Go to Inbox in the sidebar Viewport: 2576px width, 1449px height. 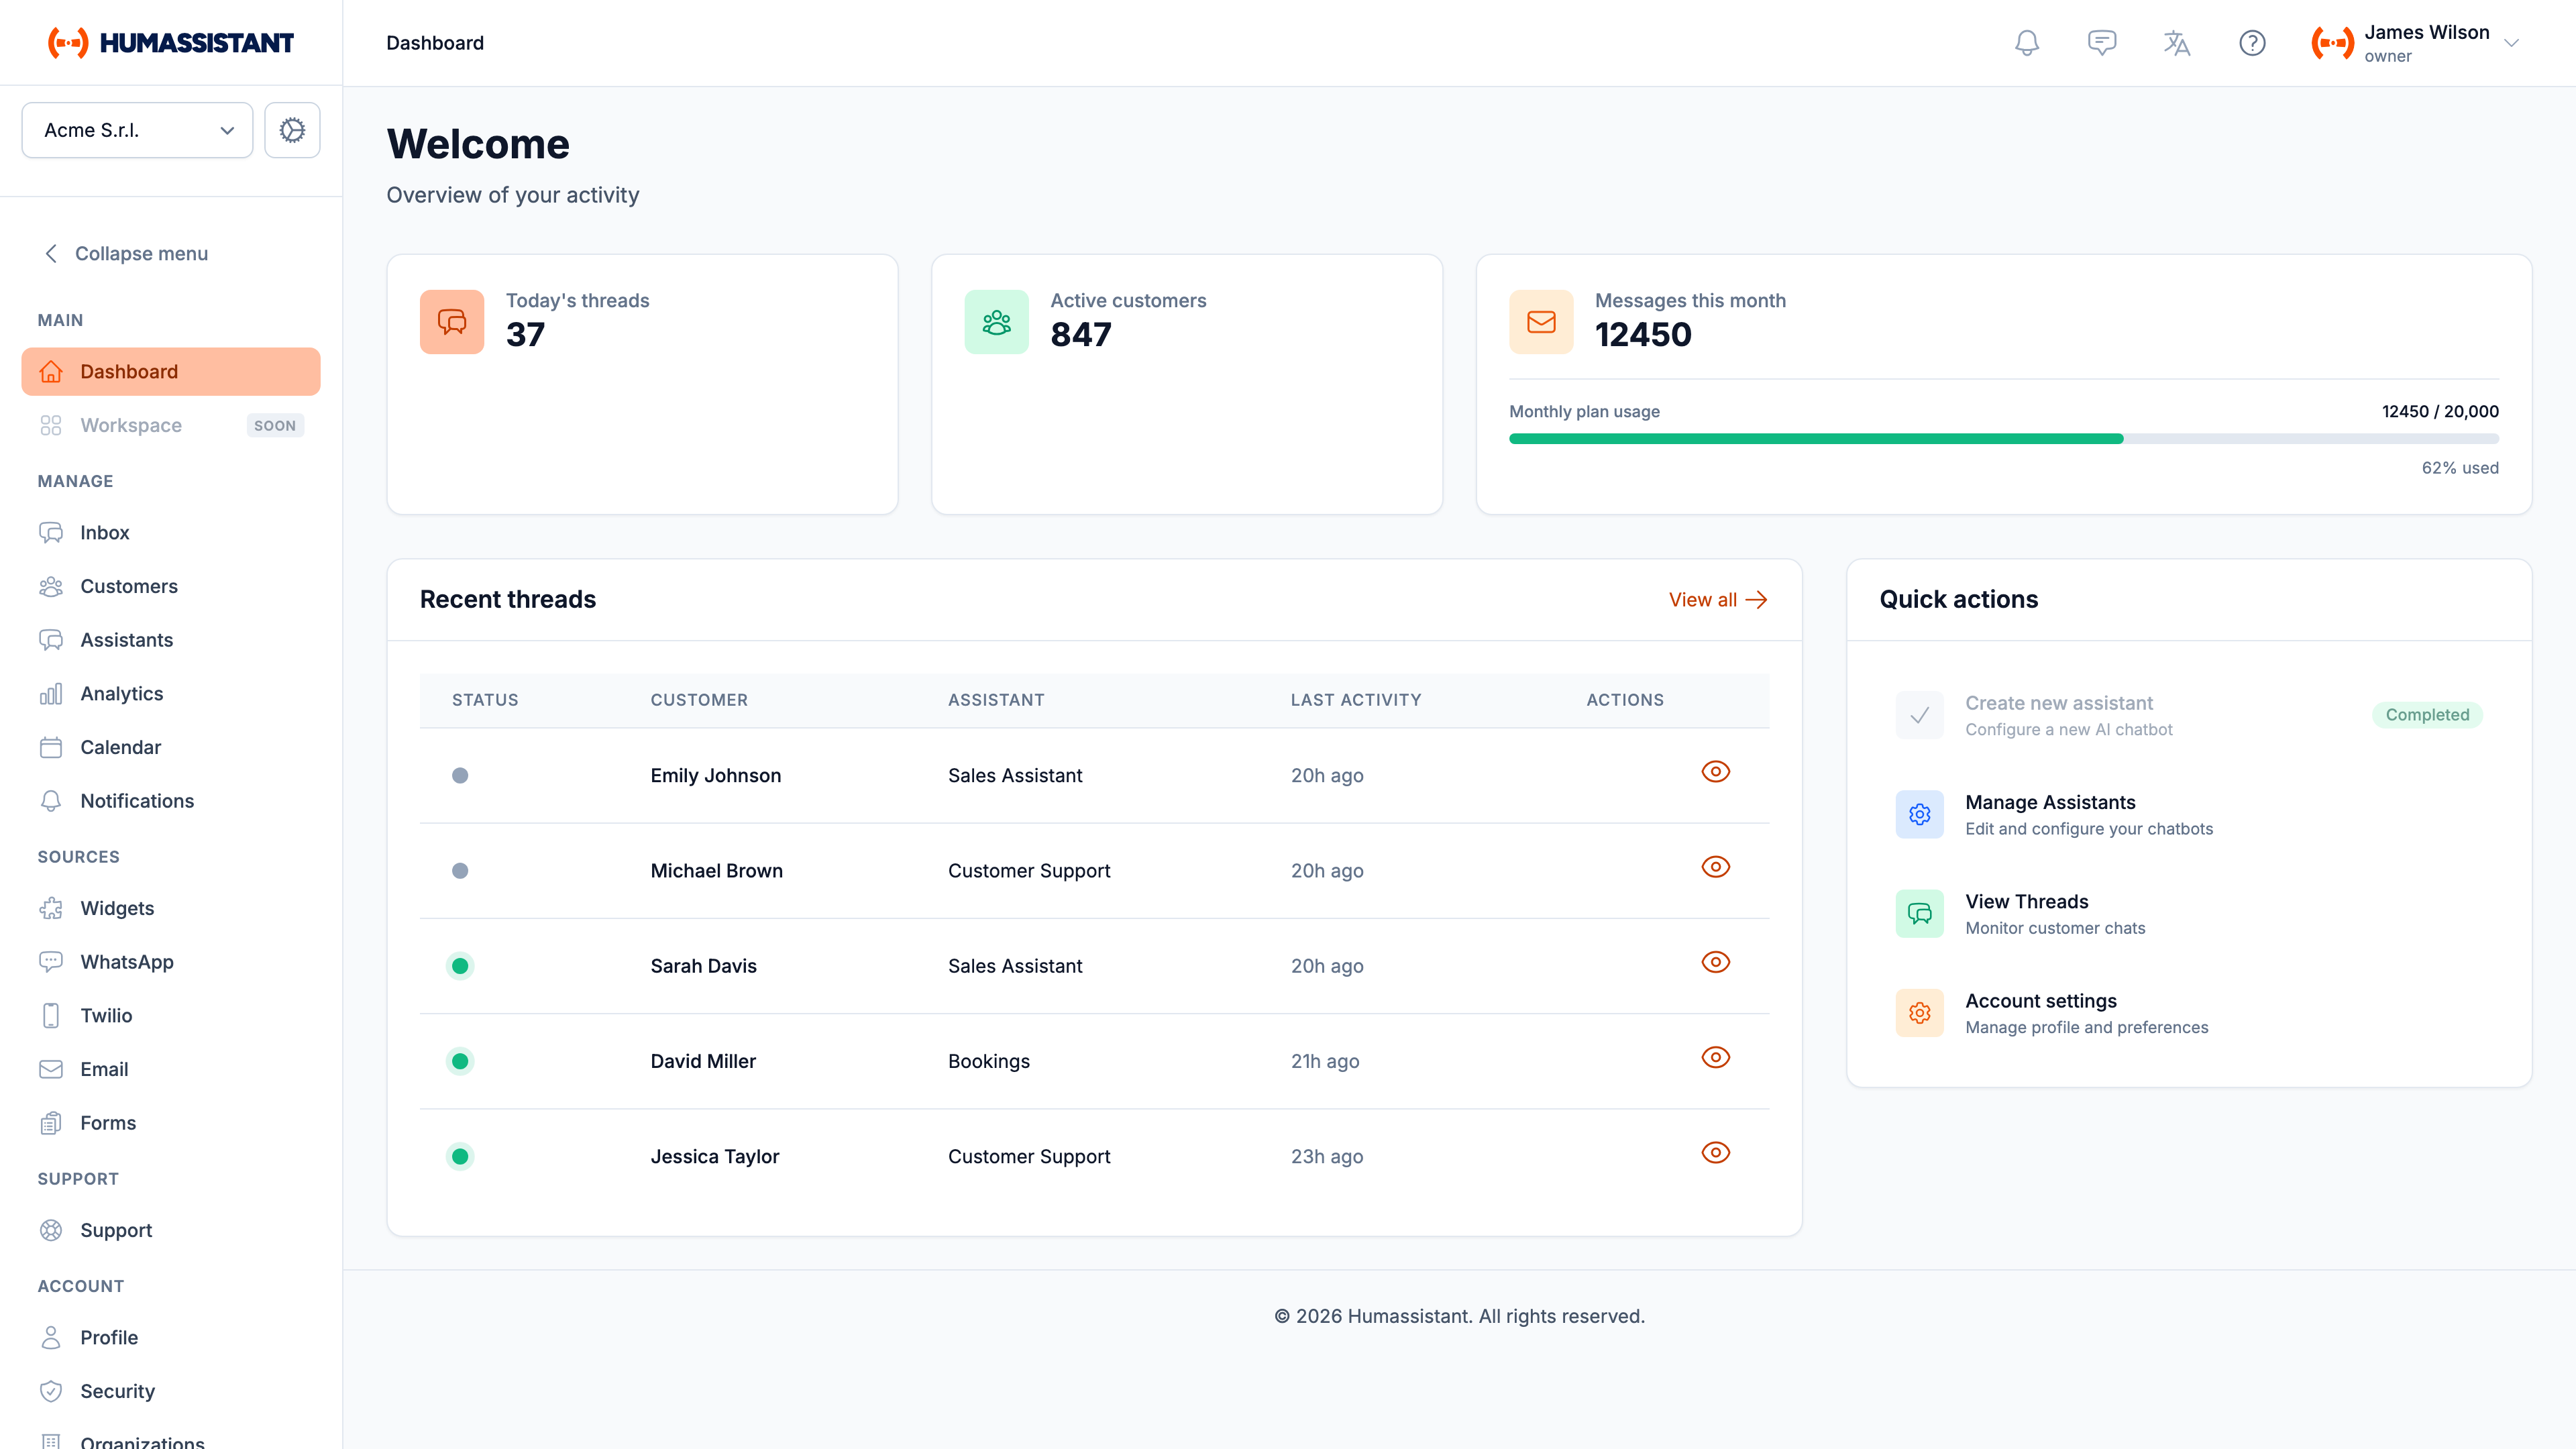pos(105,533)
